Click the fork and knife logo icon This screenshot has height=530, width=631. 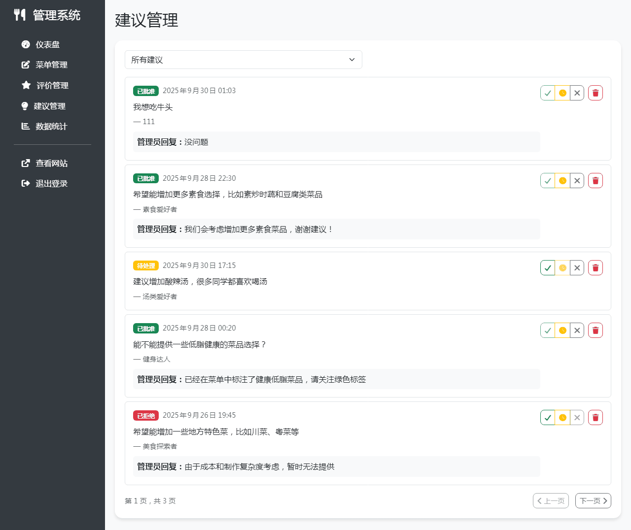[x=20, y=15]
